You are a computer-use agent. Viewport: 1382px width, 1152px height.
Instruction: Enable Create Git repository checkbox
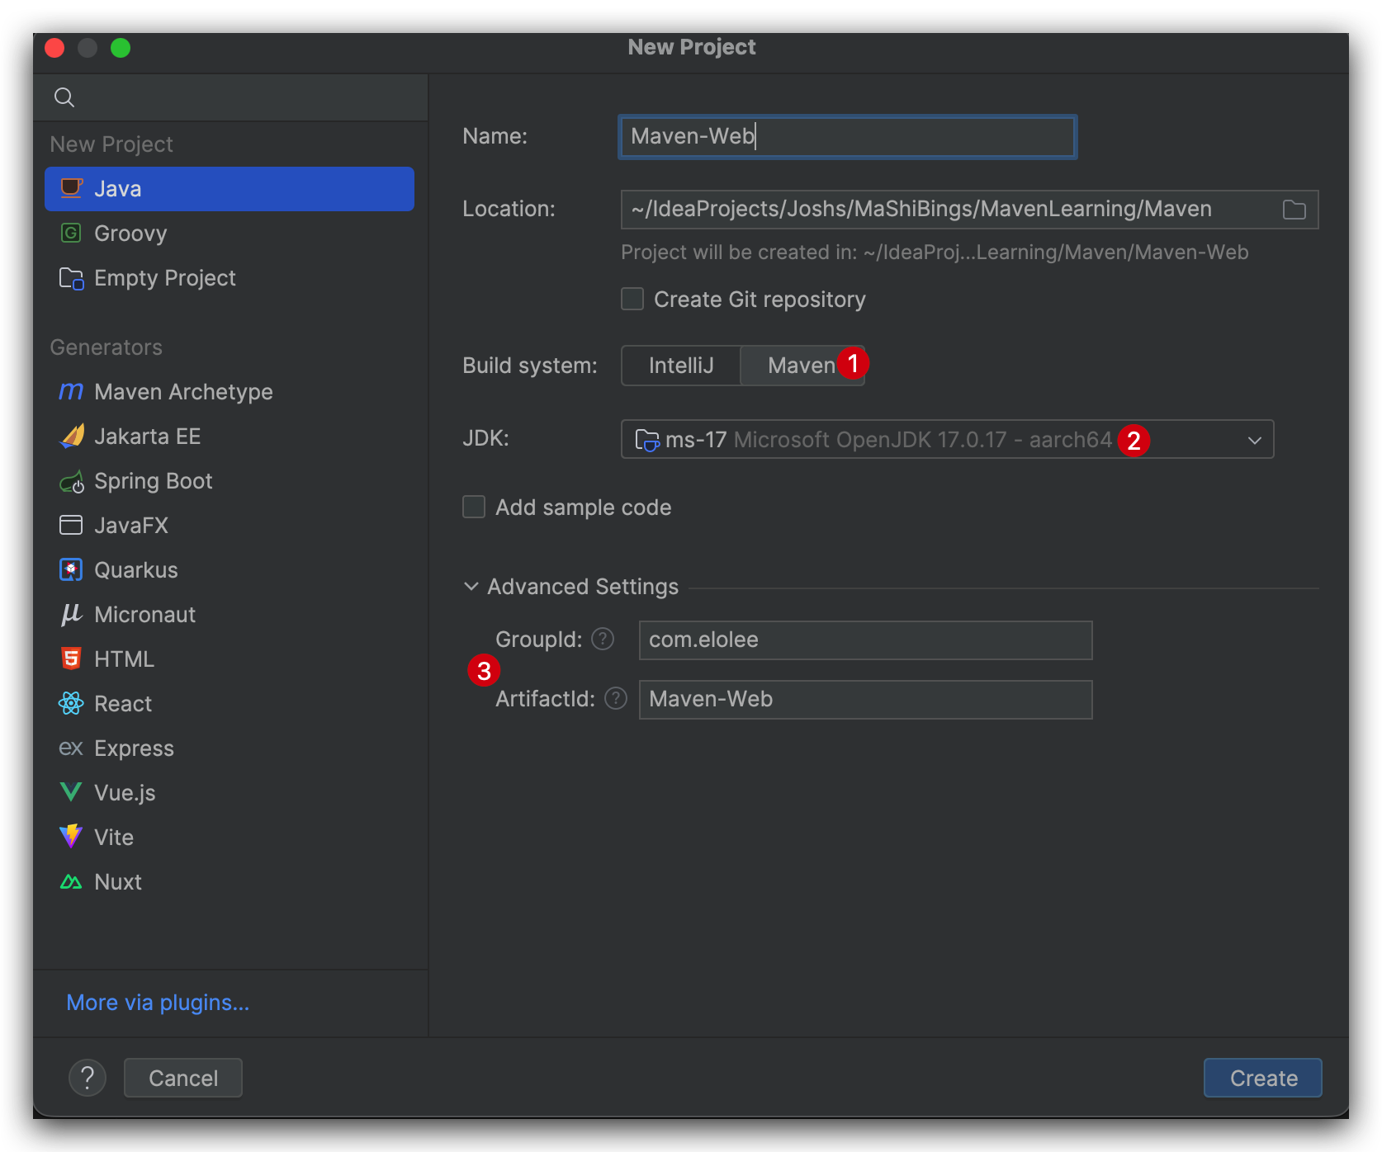632,299
